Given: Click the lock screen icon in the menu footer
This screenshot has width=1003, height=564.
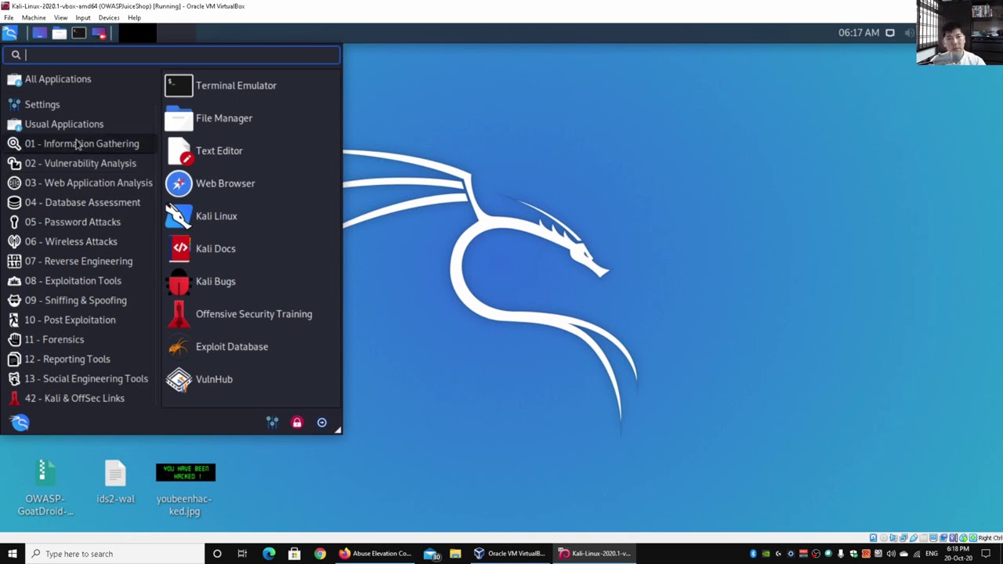Looking at the screenshot, I should tap(297, 423).
